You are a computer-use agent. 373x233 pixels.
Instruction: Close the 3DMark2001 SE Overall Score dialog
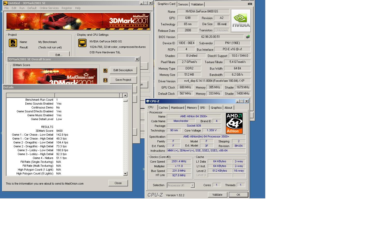click(x=137, y=59)
